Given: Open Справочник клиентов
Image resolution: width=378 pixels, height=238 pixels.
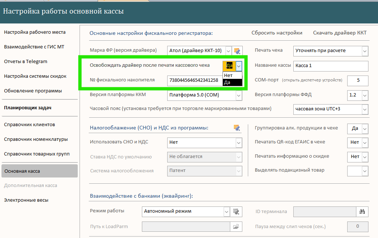Looking at the screenshot, I should (x=29, y=125).
